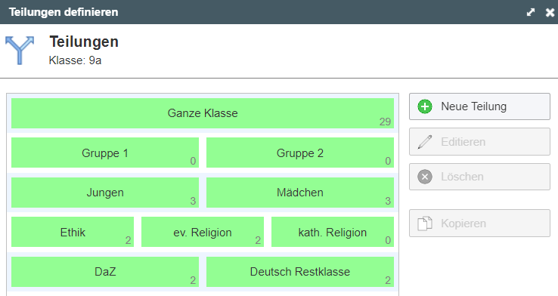Expand the dialog with the arrow icon
This screenshot has width=558, height=296.
pos(531,12)
